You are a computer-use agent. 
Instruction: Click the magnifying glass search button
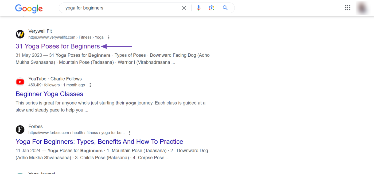[x=225, y=8]
